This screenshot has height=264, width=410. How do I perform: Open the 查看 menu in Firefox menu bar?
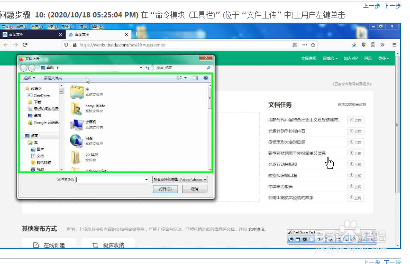click(38, 26)
